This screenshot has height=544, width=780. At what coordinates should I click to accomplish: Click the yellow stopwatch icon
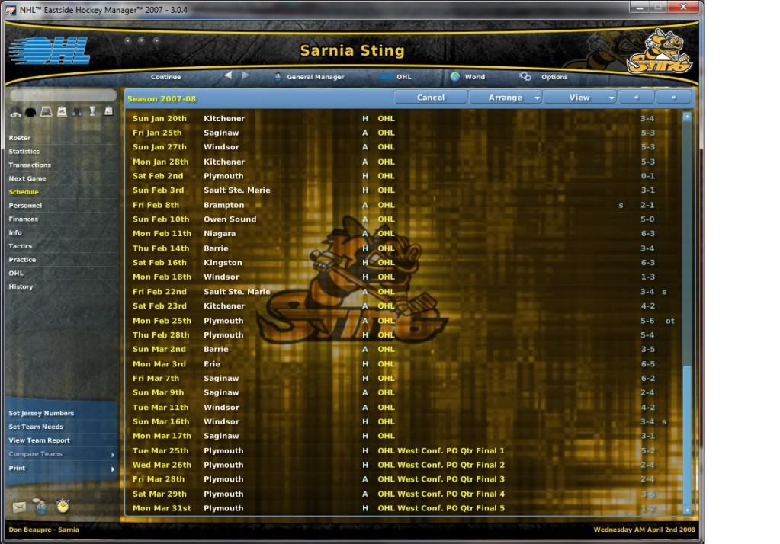[x=63, y=506]
